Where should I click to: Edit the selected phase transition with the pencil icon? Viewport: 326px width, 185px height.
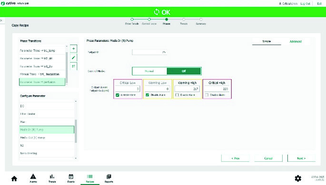tap(73, 57)
